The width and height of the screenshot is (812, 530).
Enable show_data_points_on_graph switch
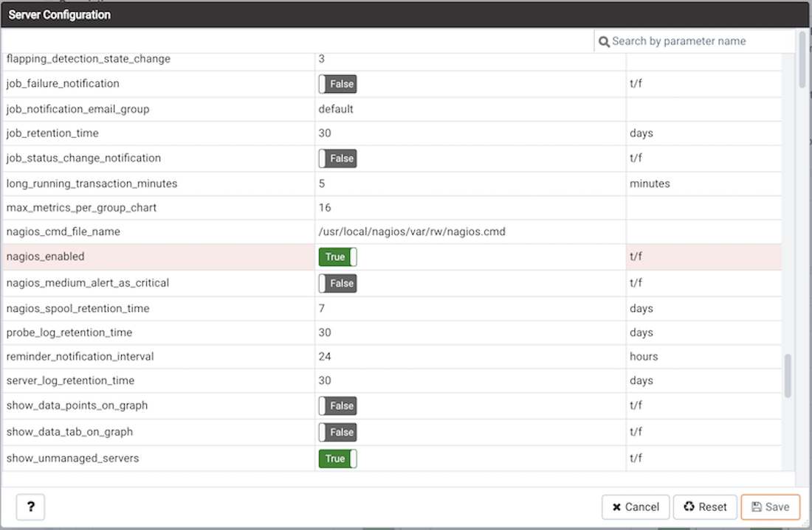coord(337,406)
